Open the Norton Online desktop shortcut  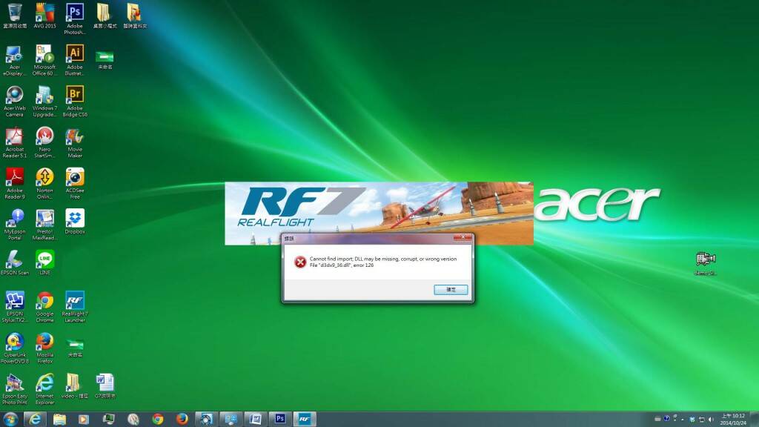[x=44, y=184]
